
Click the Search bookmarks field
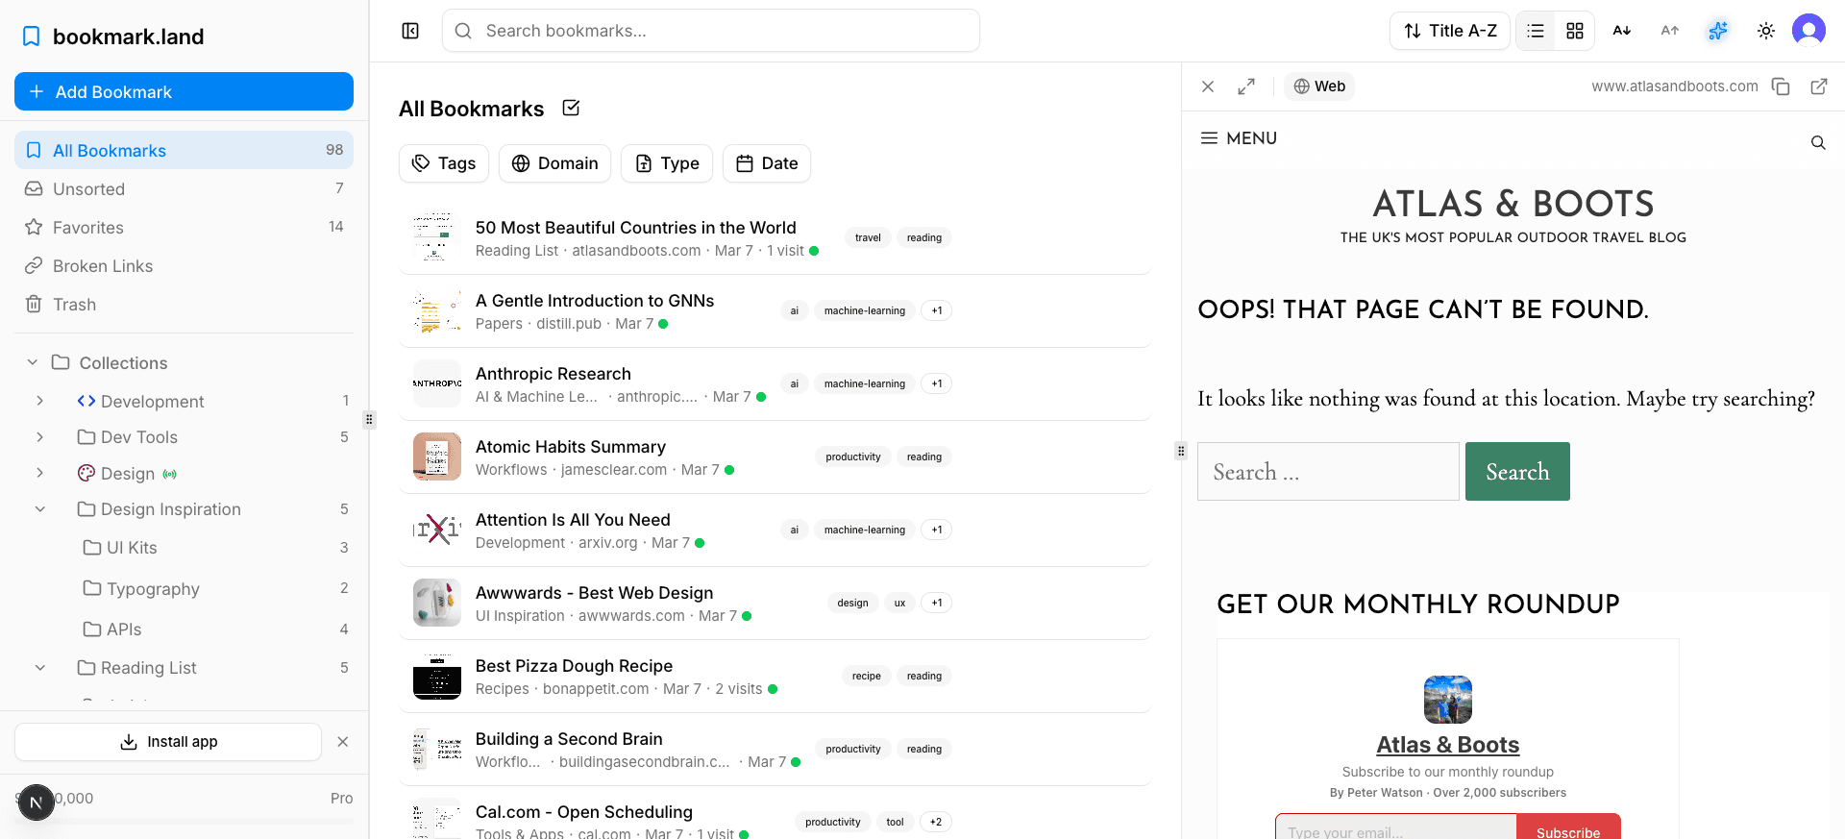pyautogui.click(x=711, y=31)
